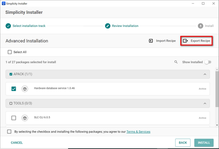This screenshot has height=149, width=219.
Task: Click the package list scrollbar thumb
Action: [x=217, y=89]
